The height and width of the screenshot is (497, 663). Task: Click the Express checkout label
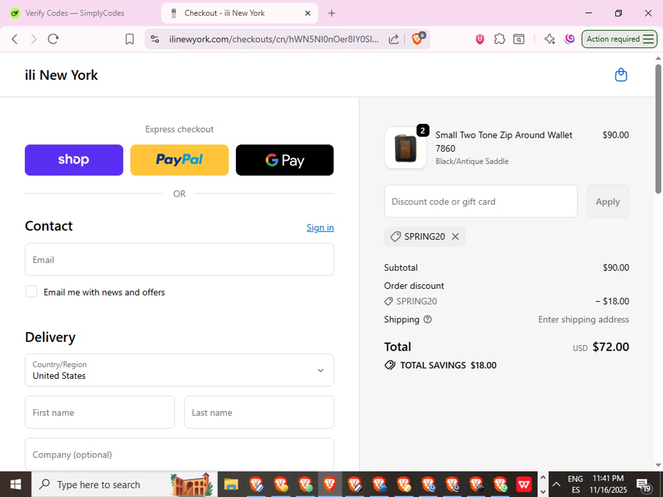(179, 129)
